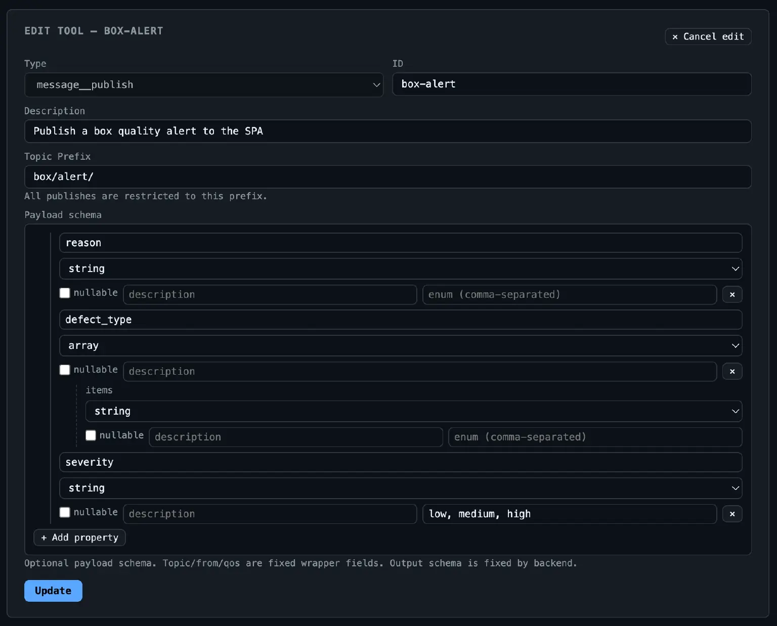This screenshot has width=777, height=626.
Task: Open the type dropdown under reason
Action: [401, 269]
